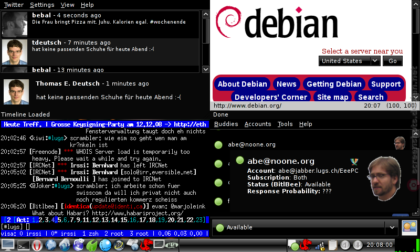Image resolution: width=420 pixels, height=252 pixels.
Task: Open the terminal launcher in the taskbar
Action: (24, 245)
